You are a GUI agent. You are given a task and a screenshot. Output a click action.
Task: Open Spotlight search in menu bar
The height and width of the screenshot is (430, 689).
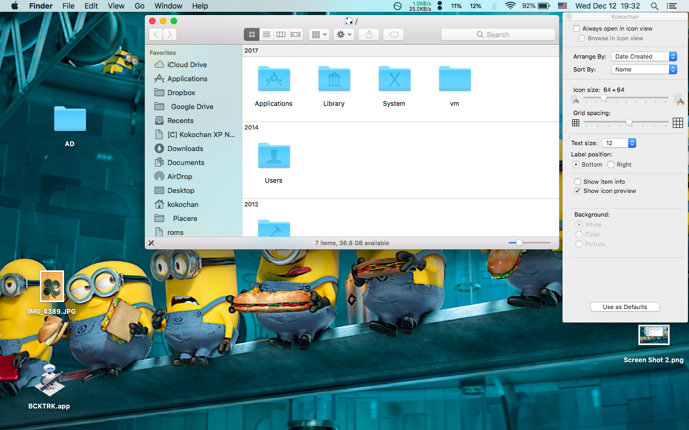click(x=655, y=6)
